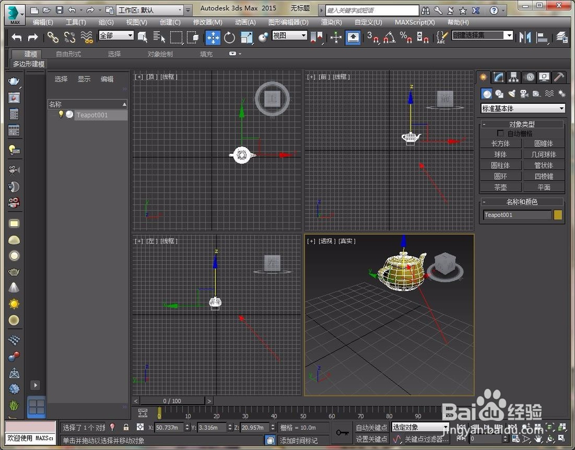
Task: Click the Mirror tool icon
Action: pyautogui.click(x=525, y=37)
